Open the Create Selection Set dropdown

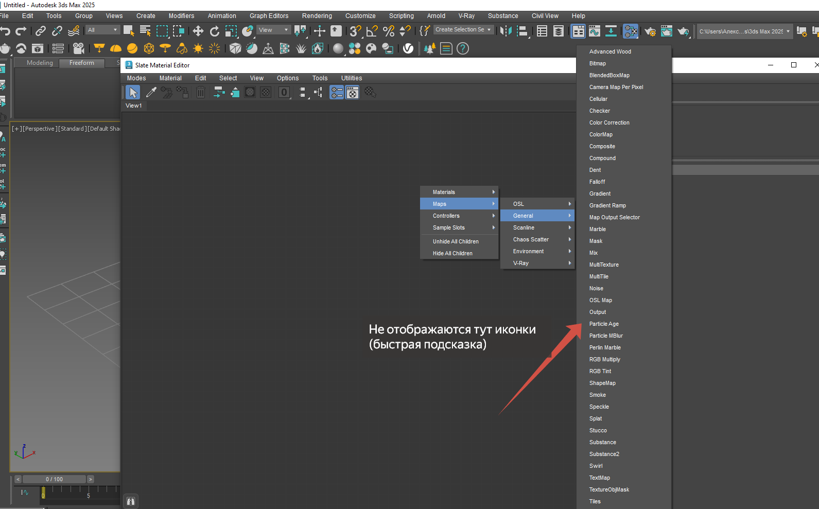point(463,30)
